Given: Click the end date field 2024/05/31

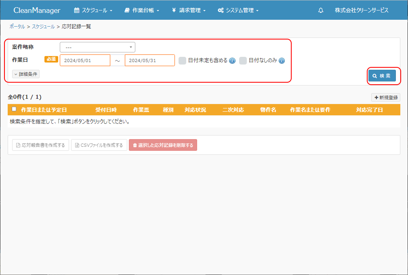Looking at the screenshot, I should (x=149, y=60).
